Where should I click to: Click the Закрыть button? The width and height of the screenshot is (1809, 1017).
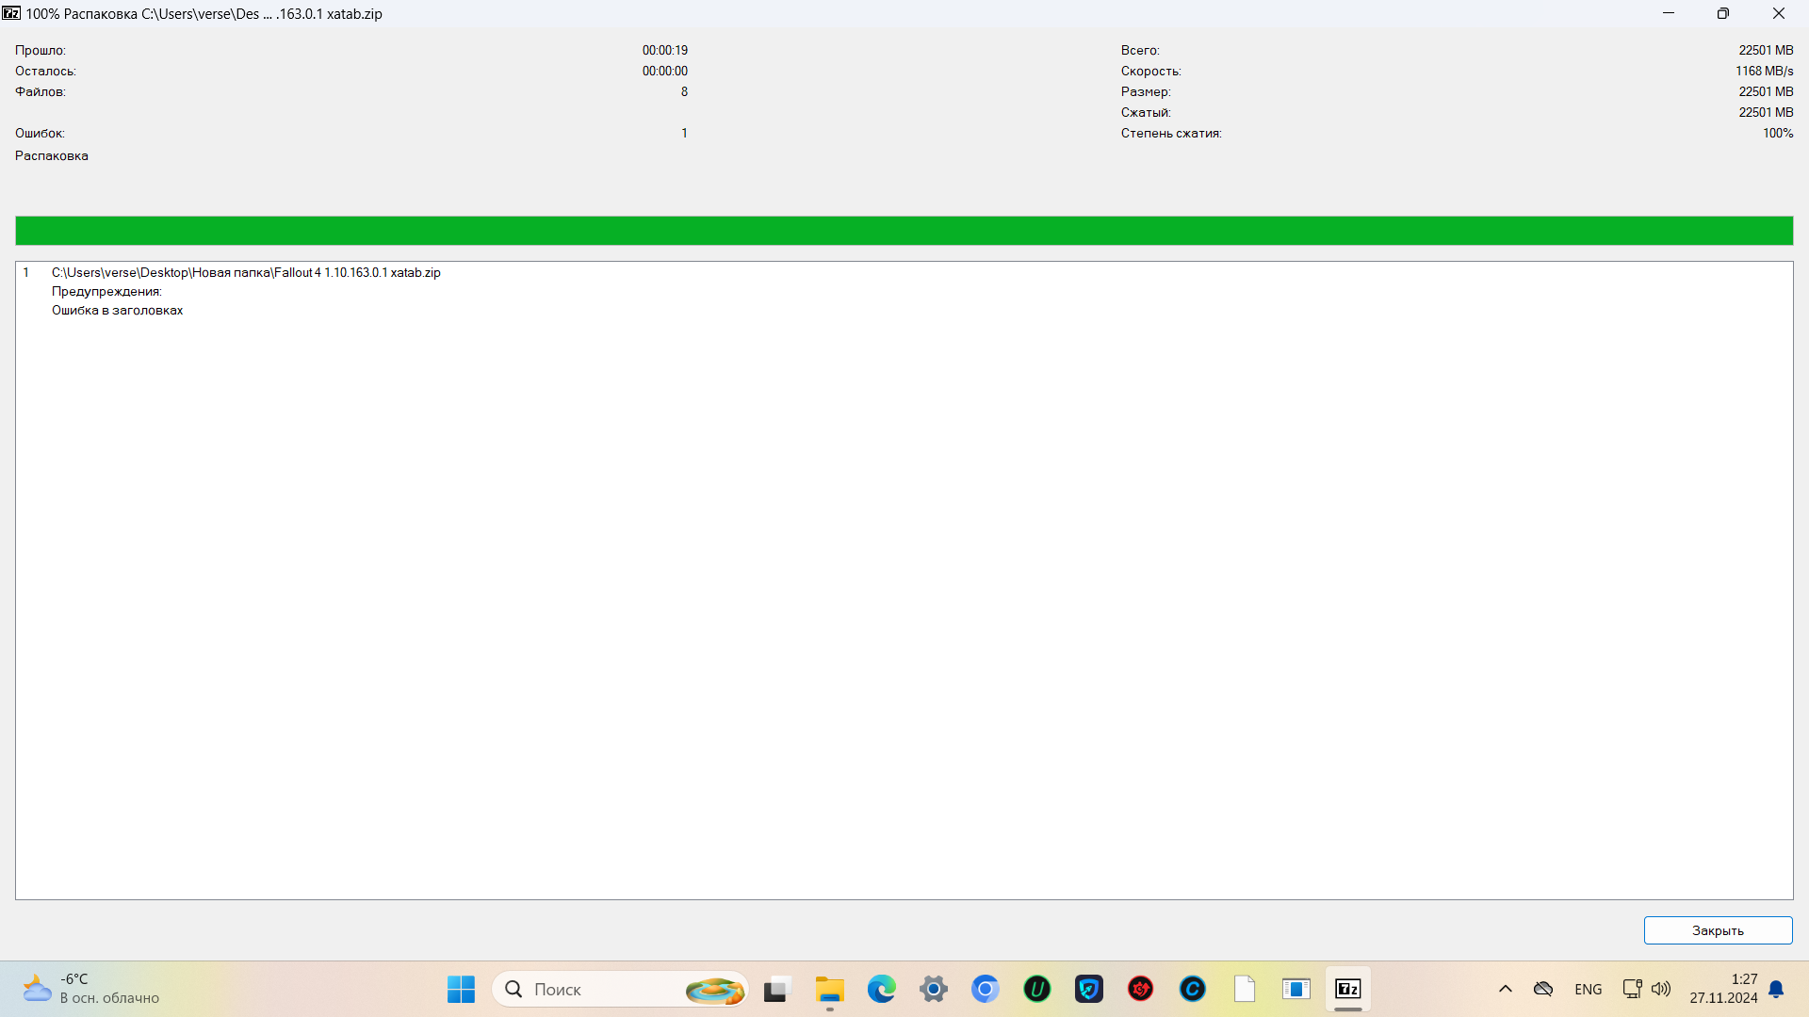pyautogui.click(x=1717, y=930)
